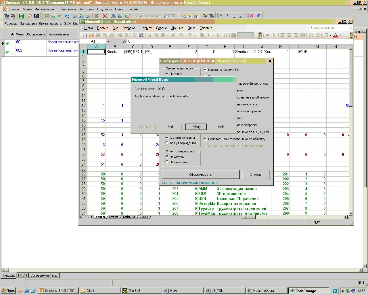Toggle 'Шапка на каждую ЛС' checkbox
This screenshot has width=368, height=295.
(205, 69)
